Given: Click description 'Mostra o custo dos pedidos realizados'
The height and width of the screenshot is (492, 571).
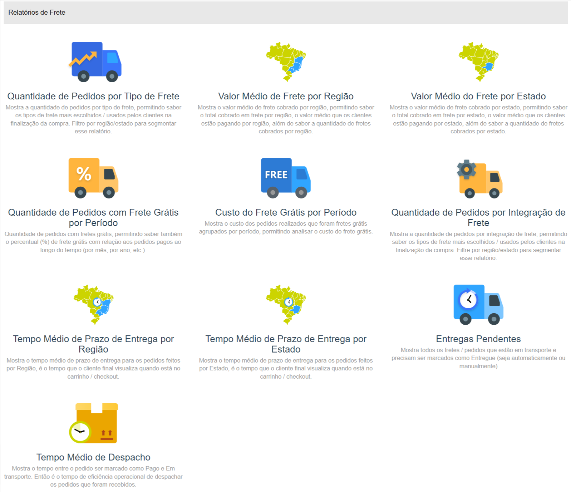Looking at the screenshot, I should tap(286, 227).
